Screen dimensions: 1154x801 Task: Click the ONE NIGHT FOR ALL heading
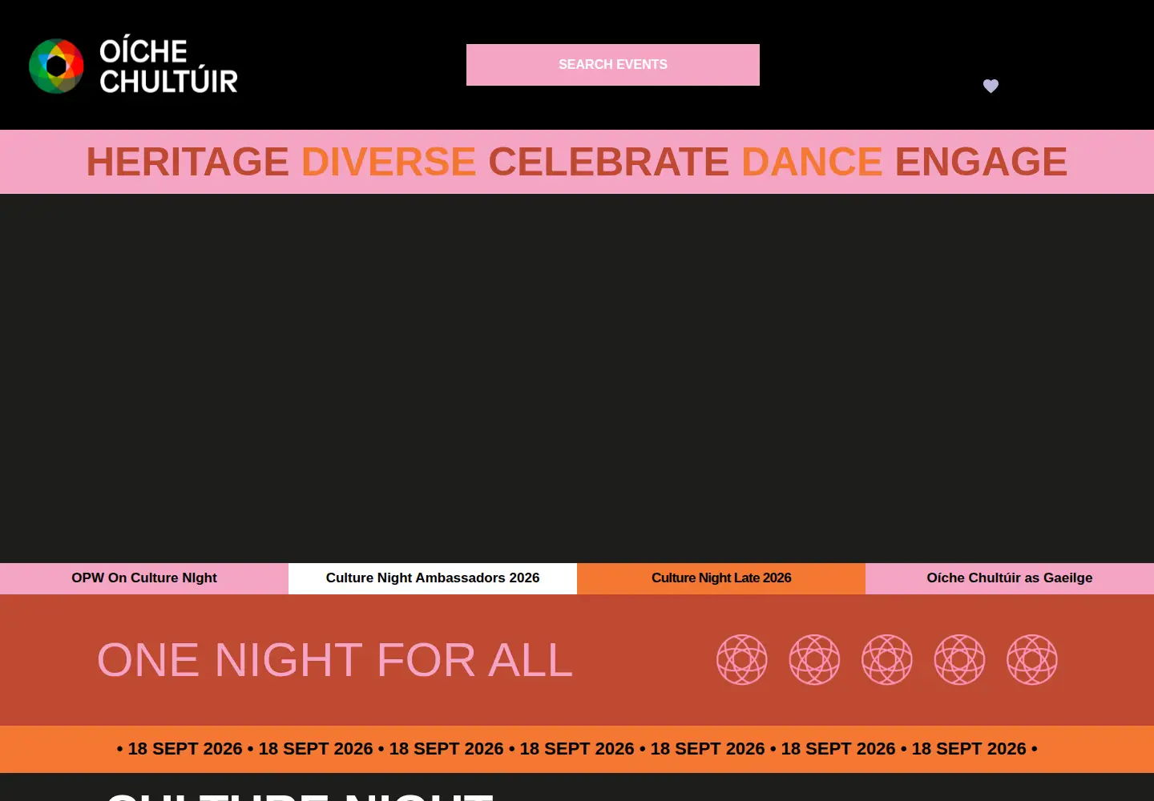(335, 660)
